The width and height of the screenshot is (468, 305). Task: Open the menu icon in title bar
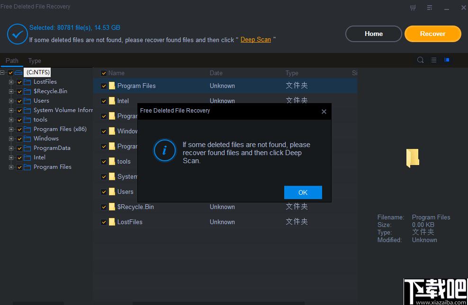[x=430, y=8]
